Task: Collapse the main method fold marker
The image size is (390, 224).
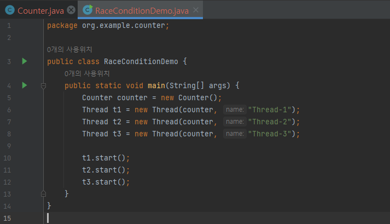Action: point(43,86)
